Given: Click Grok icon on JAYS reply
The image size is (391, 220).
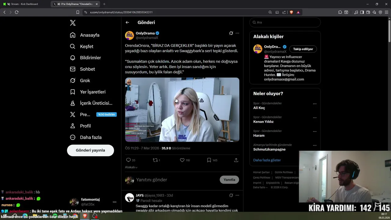Looking at the screenshot, I should click(231, 195).
